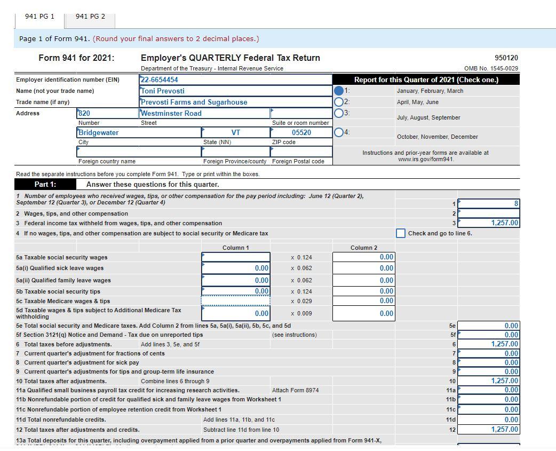Switch to the 941 PG 2 tab
556x451 pixels.
coord(89,16)
